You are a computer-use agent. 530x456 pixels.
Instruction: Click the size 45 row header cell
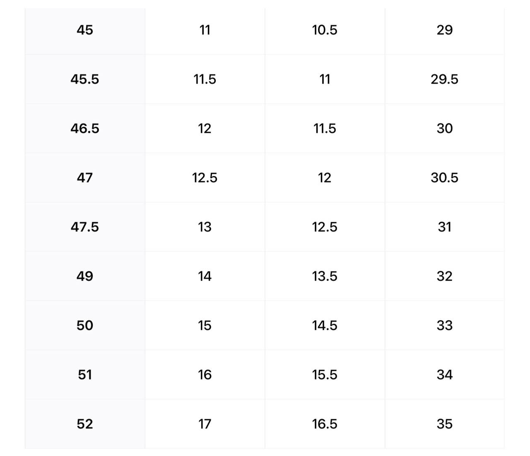coord(85,30)
